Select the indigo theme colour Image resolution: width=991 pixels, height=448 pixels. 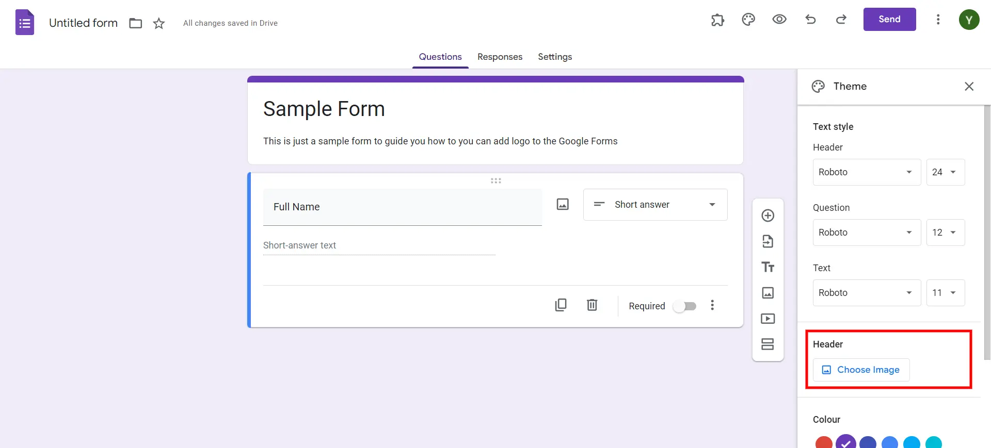point(868,443)
